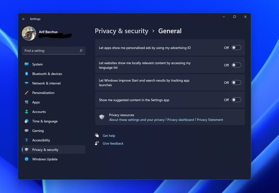Close the Settings window
The width and height of the screenshot is (279, 193).
pyautogui.click(x=245, y=17)
